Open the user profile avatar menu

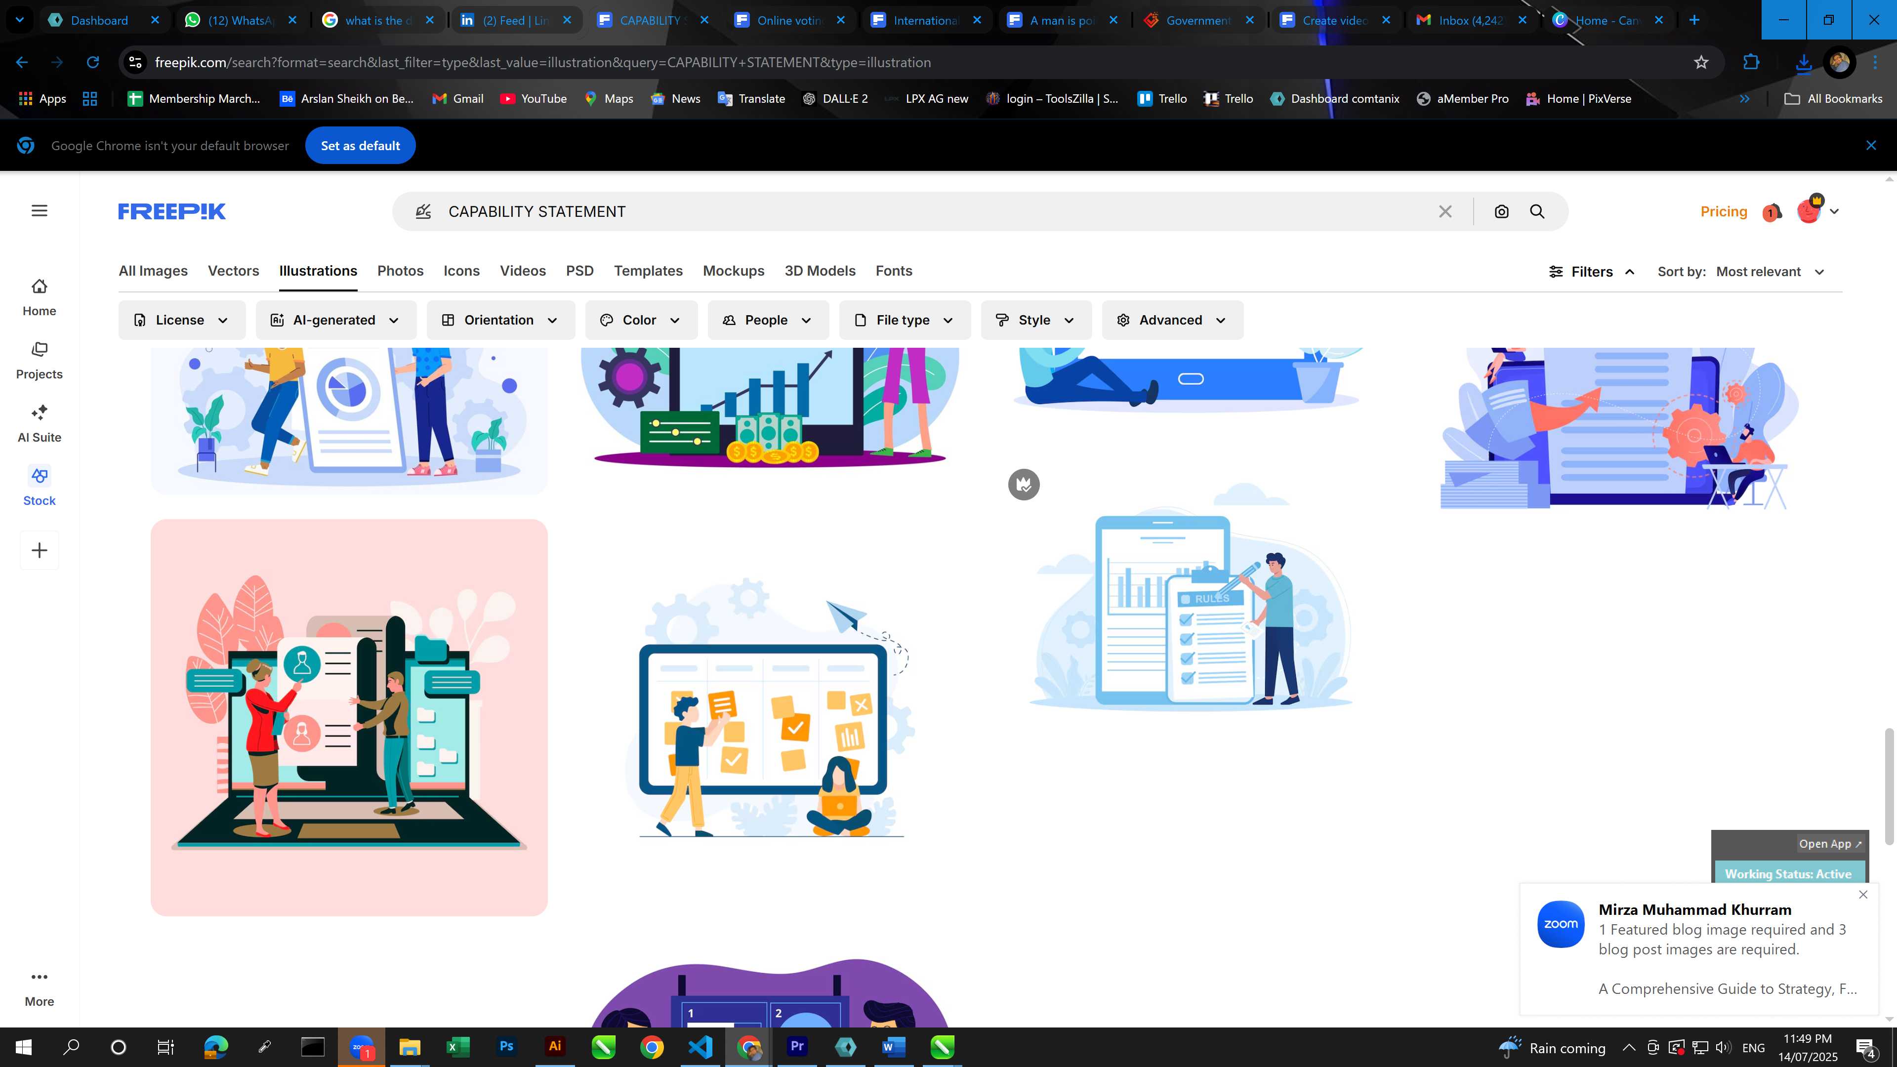pyautogui.click(x=1817, y=210)
